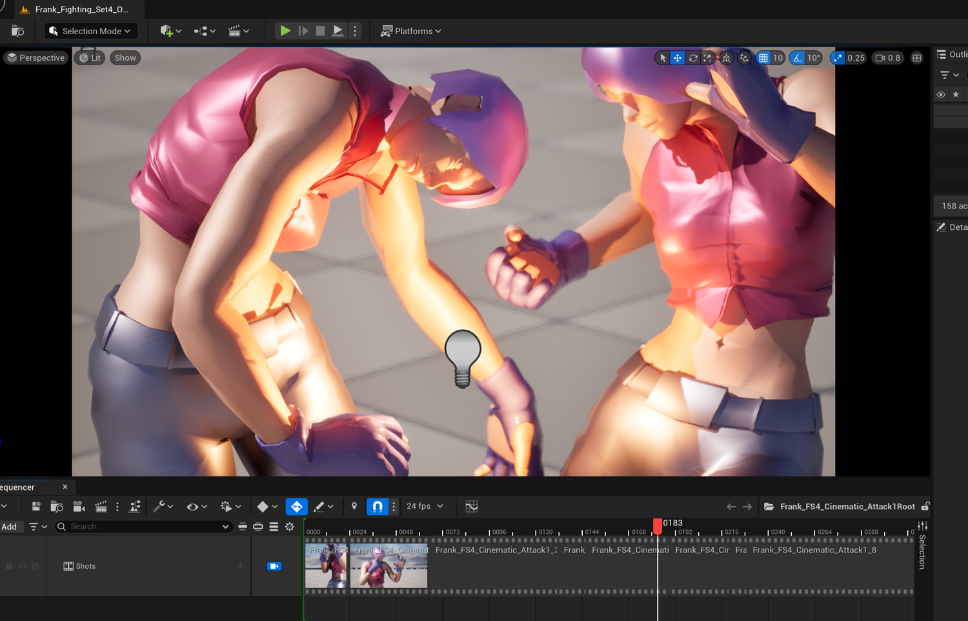Click the marker pin icon in Sequencer
The image size is (968, 621).
pos(354,507)
